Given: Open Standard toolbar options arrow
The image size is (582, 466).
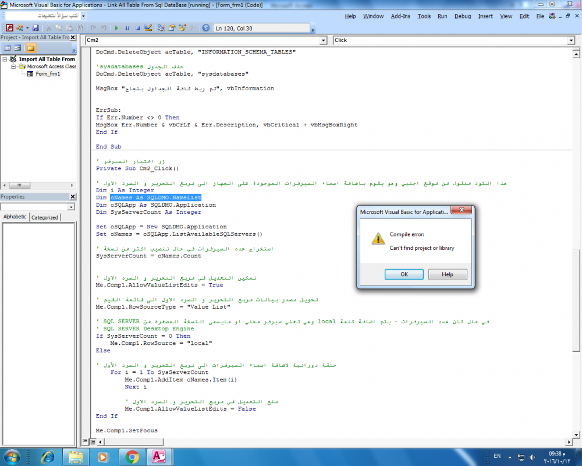Looking at the screenshot, I should 313,30.
